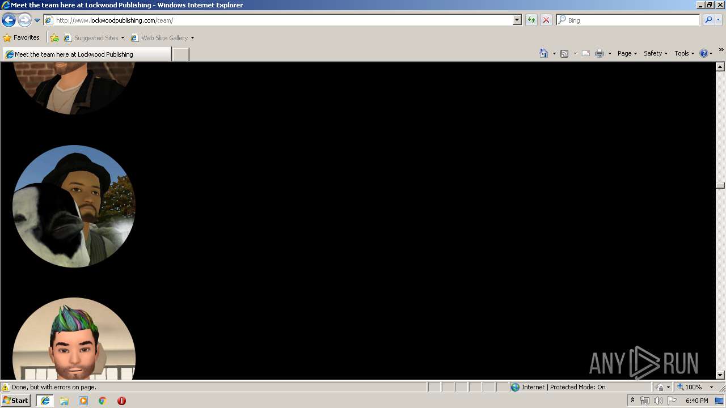Go forward with the Forward arrow button
726x408 pixels.
pyautogui.click(x=24, y=20)
